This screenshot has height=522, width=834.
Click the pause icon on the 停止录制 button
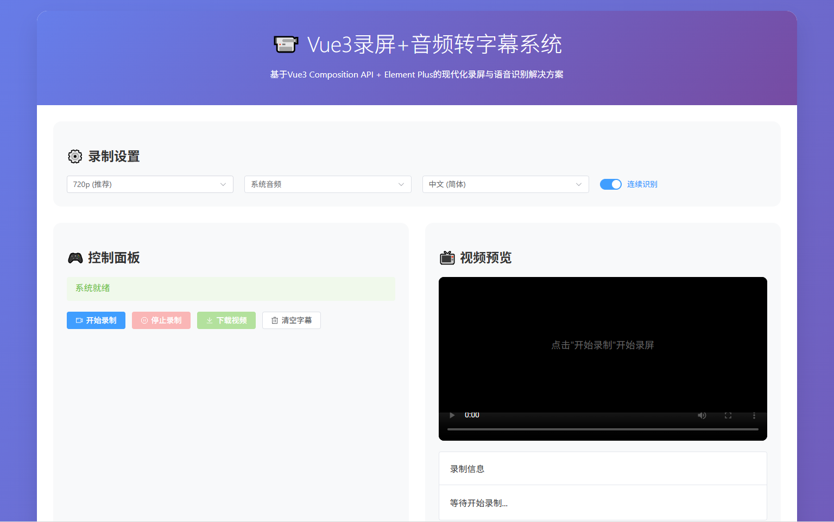pyautogui.click(x=143, y=320)
